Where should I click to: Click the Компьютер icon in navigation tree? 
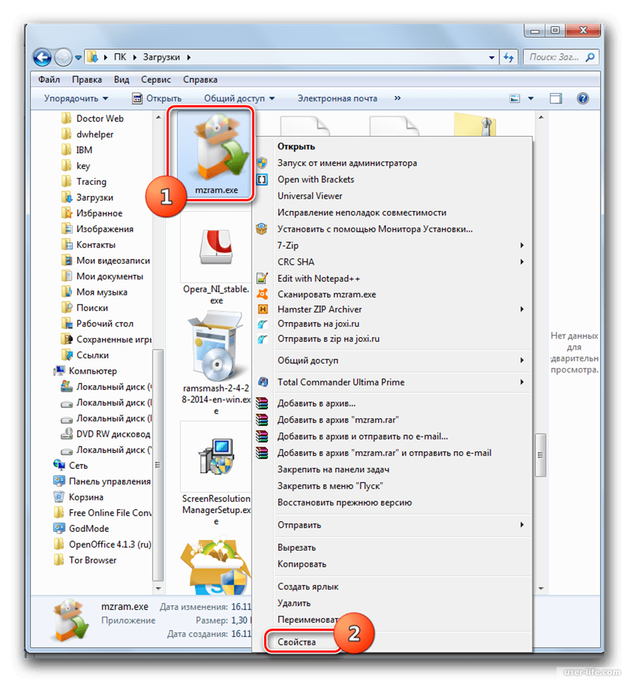(x=59, y=371)
